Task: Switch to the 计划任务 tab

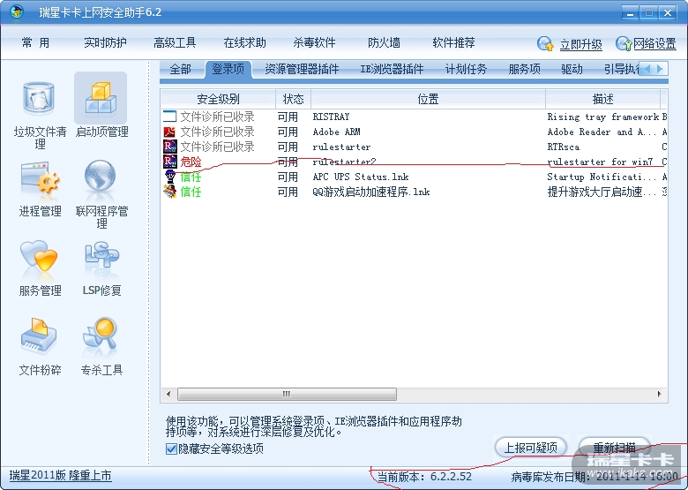Action: (x=466, y=69)
